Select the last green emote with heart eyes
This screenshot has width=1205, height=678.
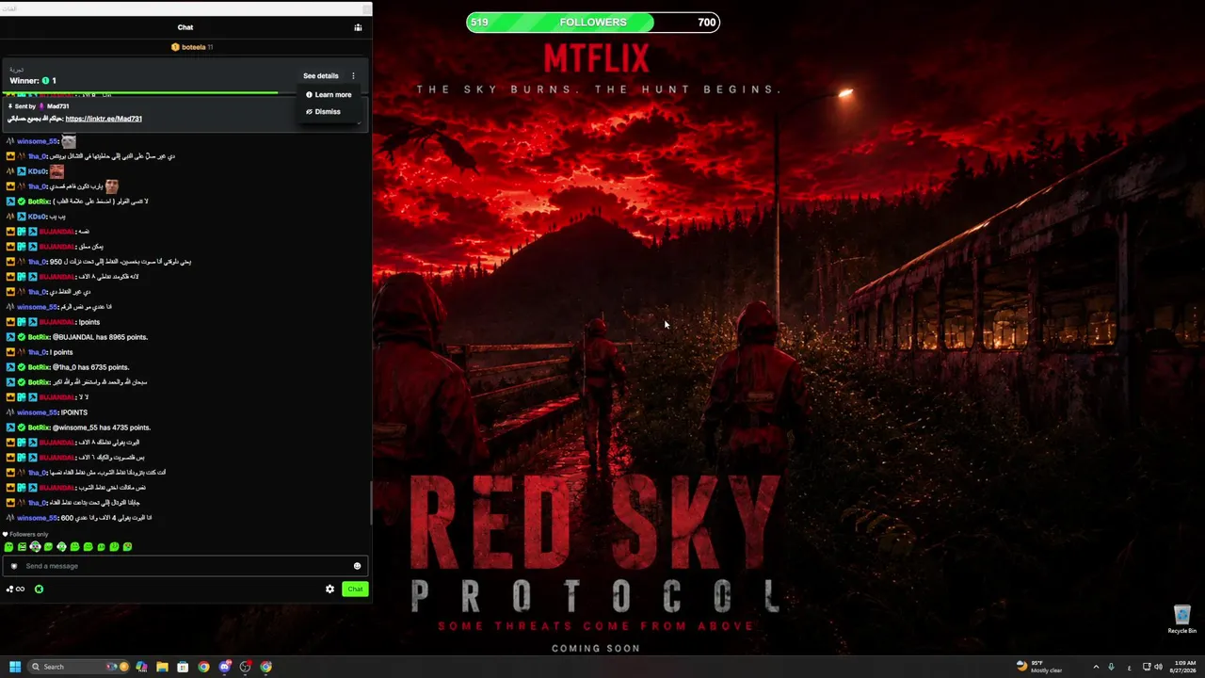coord(128,547)
